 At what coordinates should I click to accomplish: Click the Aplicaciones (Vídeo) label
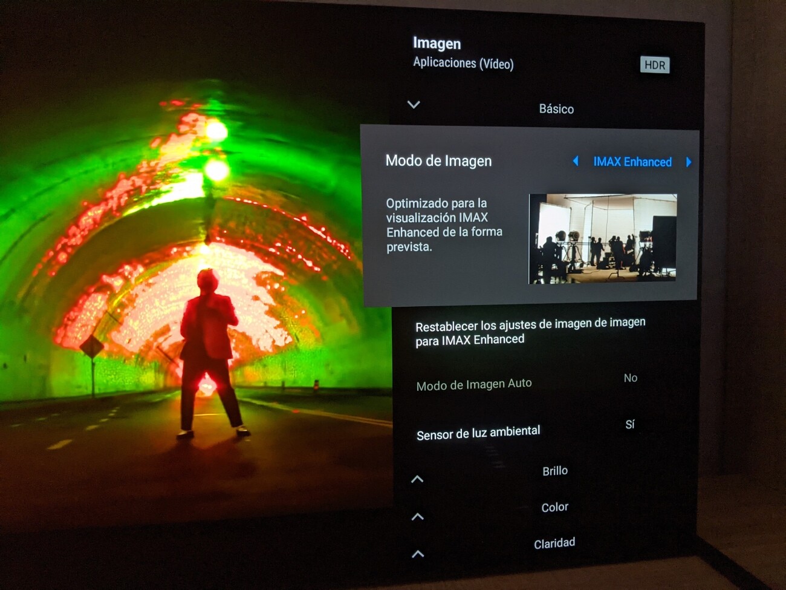pyautogui.click(x=463, y=63)
